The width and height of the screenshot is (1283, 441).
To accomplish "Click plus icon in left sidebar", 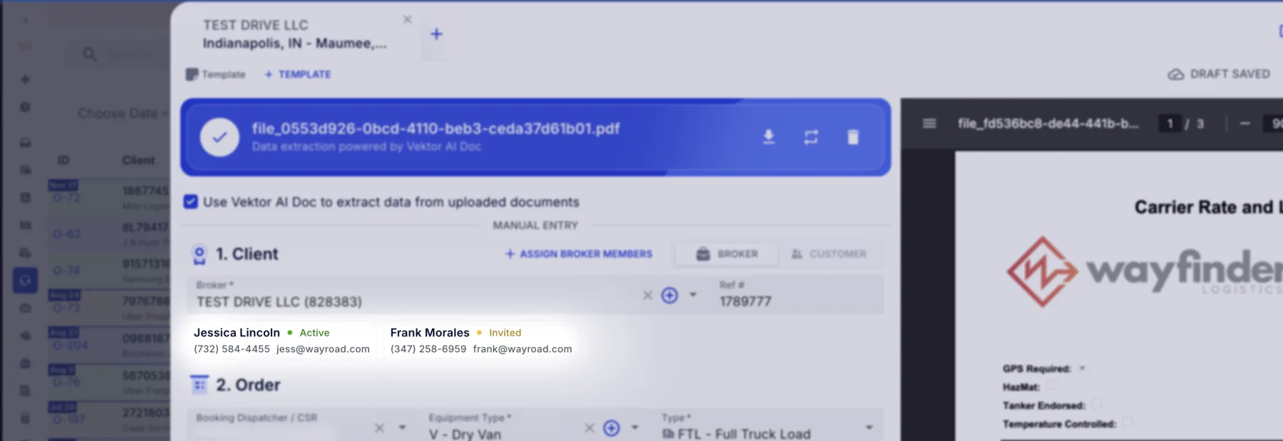I will click(25, 79).
